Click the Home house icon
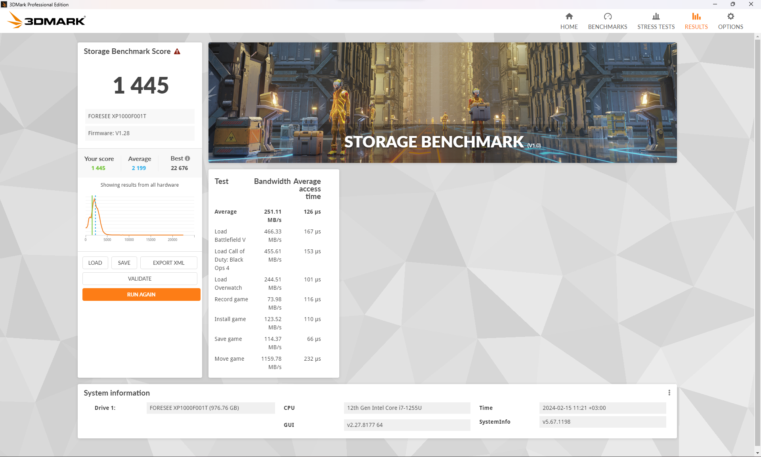761x457 pixels. [x=569, y=16]
